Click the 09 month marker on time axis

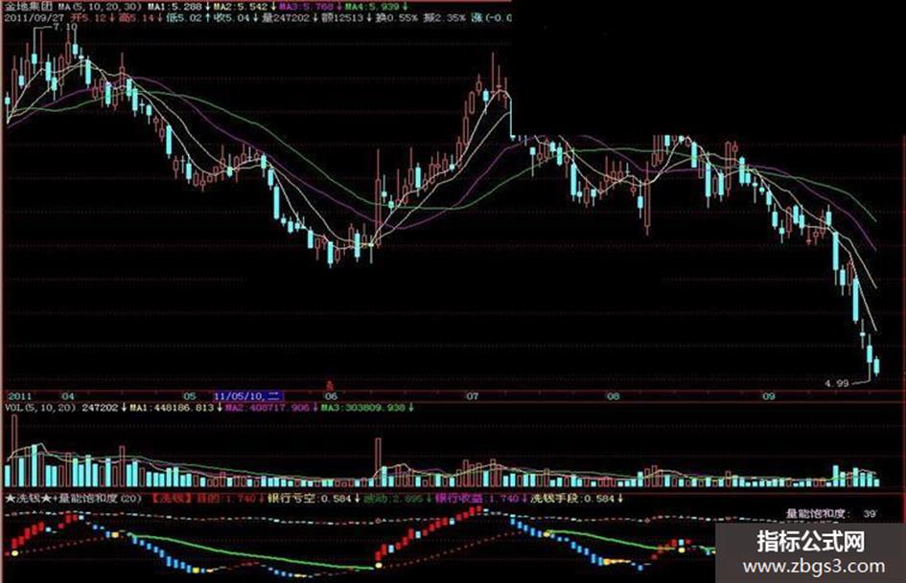click(x=768, y=396)
